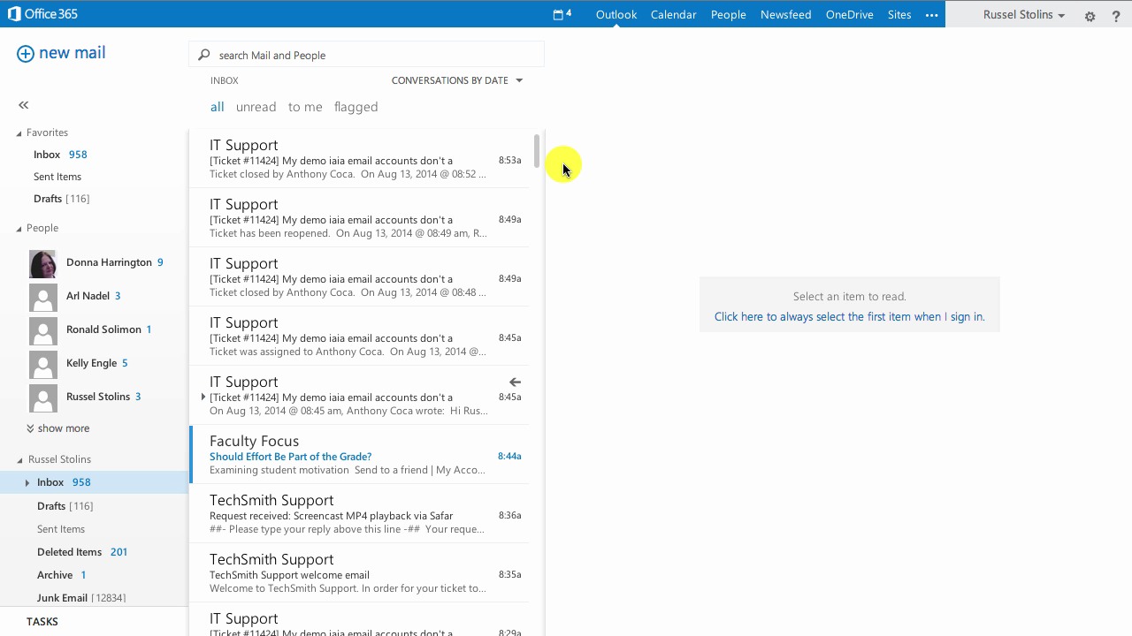This screenshot has height=636, width=1132.
Task: Switch to the Calendar tab
Action: (x=673, y=15)
